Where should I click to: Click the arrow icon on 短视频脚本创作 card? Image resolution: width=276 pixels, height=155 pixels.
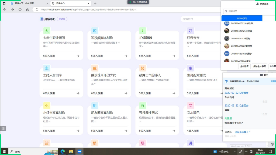pos(126,56)
